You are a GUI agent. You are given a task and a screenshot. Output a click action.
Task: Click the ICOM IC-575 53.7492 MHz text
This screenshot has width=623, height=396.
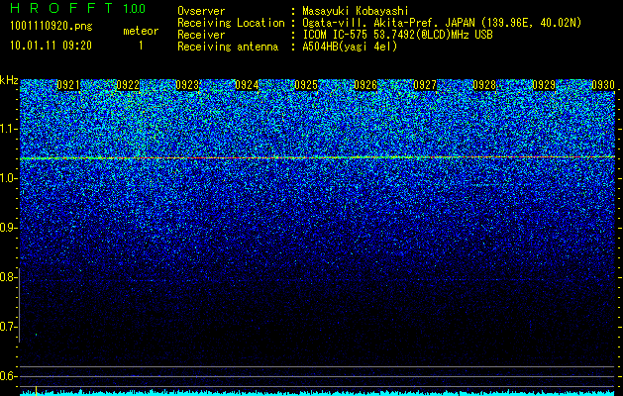tap(398, 35)
